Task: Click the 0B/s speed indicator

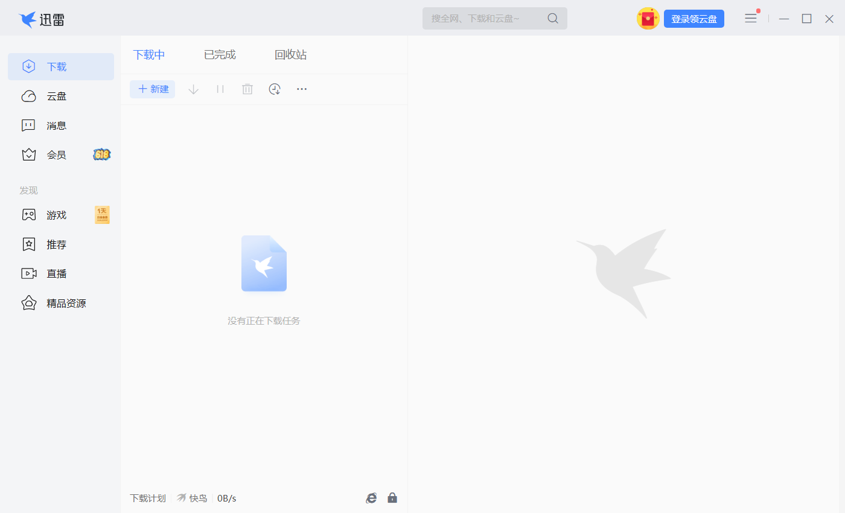Action: (x=227, y=499)
